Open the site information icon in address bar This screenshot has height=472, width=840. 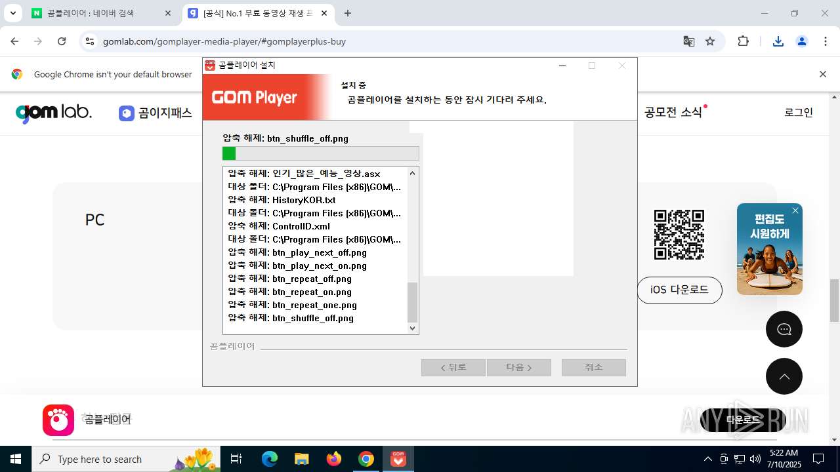tap(90, 41)
